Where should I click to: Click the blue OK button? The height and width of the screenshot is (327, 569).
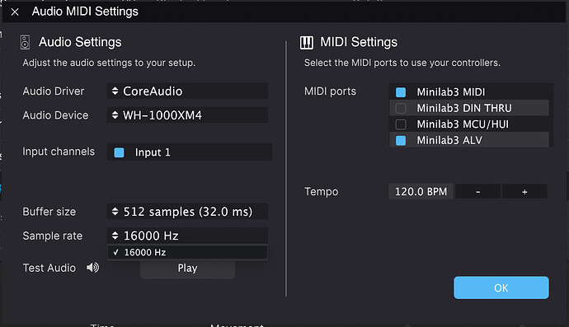(501, 287)
